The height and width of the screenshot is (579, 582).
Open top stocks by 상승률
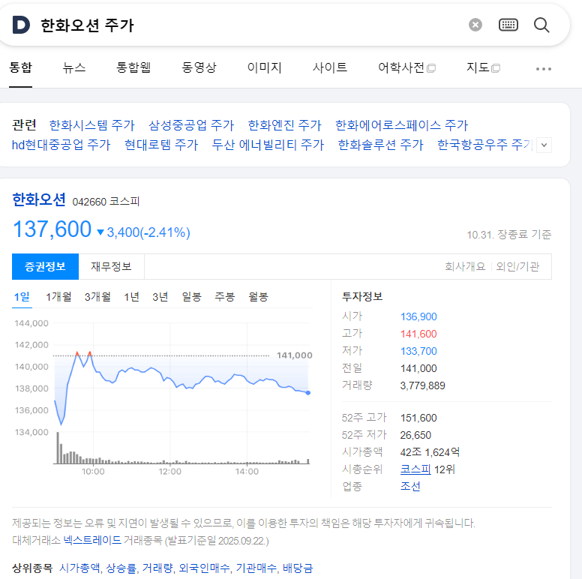pos(121,568)
